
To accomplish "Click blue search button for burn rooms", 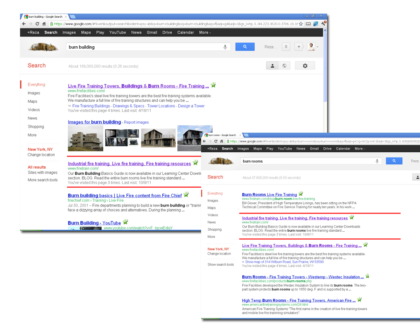I will pos(394,161).
